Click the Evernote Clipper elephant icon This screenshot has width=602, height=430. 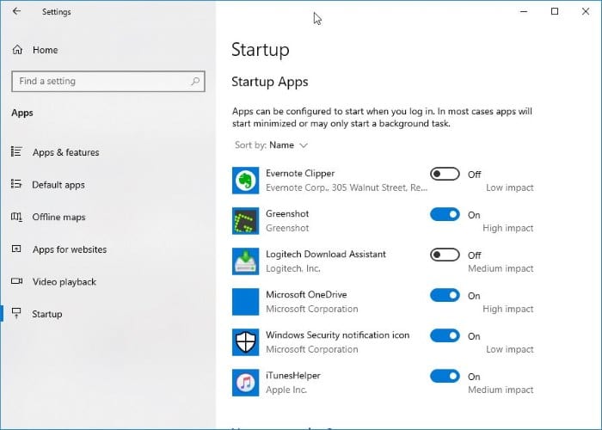click(x=245, y=181)
